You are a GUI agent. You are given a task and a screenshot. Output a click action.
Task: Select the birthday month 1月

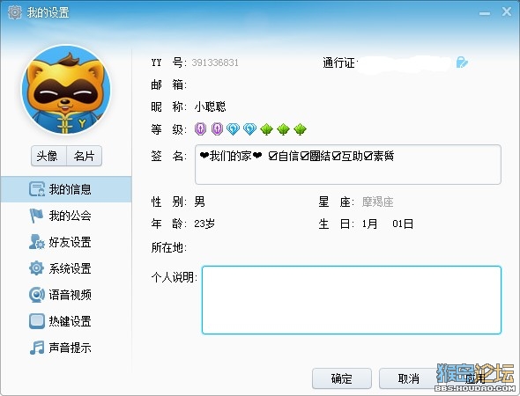369,224
